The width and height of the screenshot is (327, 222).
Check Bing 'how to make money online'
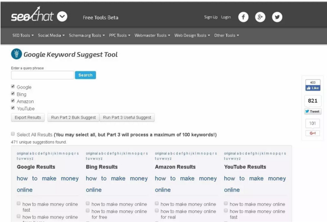coord(88,203)
